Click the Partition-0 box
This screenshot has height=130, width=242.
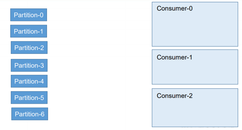[28, 15]
